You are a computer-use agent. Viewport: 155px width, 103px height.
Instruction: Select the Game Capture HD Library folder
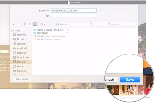(50, 30)
